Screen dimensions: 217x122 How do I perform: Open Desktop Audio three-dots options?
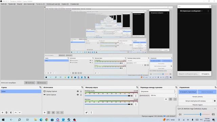click(136, 96)
